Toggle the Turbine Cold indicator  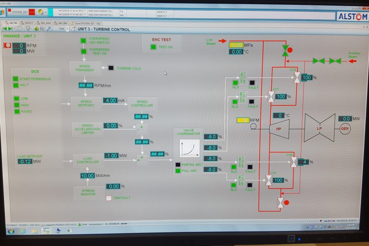coord(111,68)
